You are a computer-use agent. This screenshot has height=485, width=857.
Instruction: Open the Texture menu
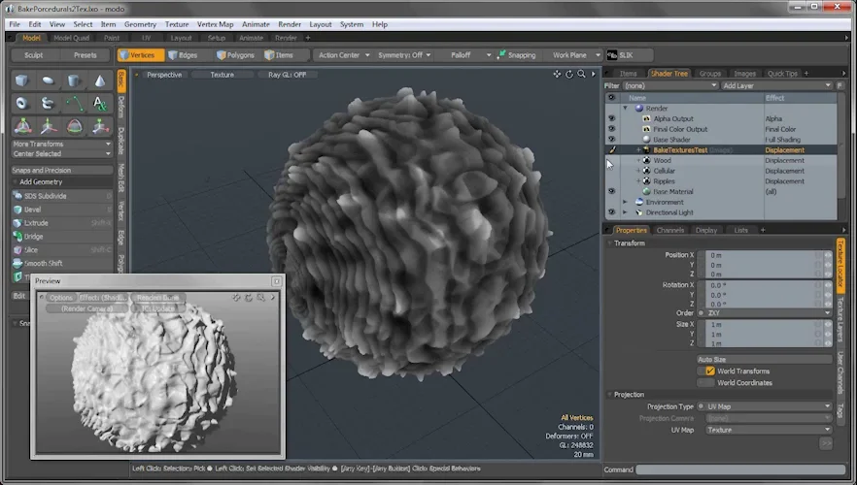point(177,23)
